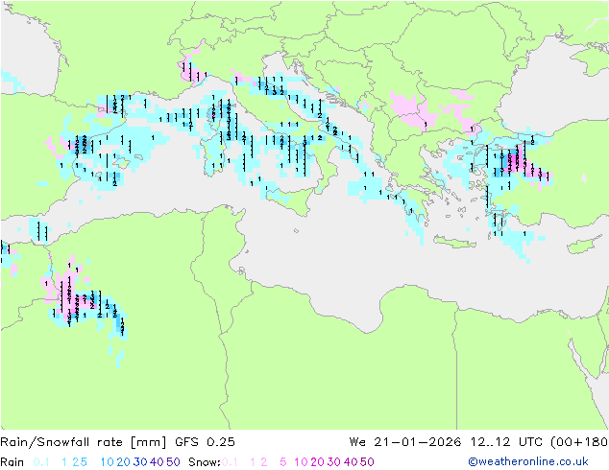Select the rain legend value 20
This screenshot has height=470, width=609.
(124, 462)
